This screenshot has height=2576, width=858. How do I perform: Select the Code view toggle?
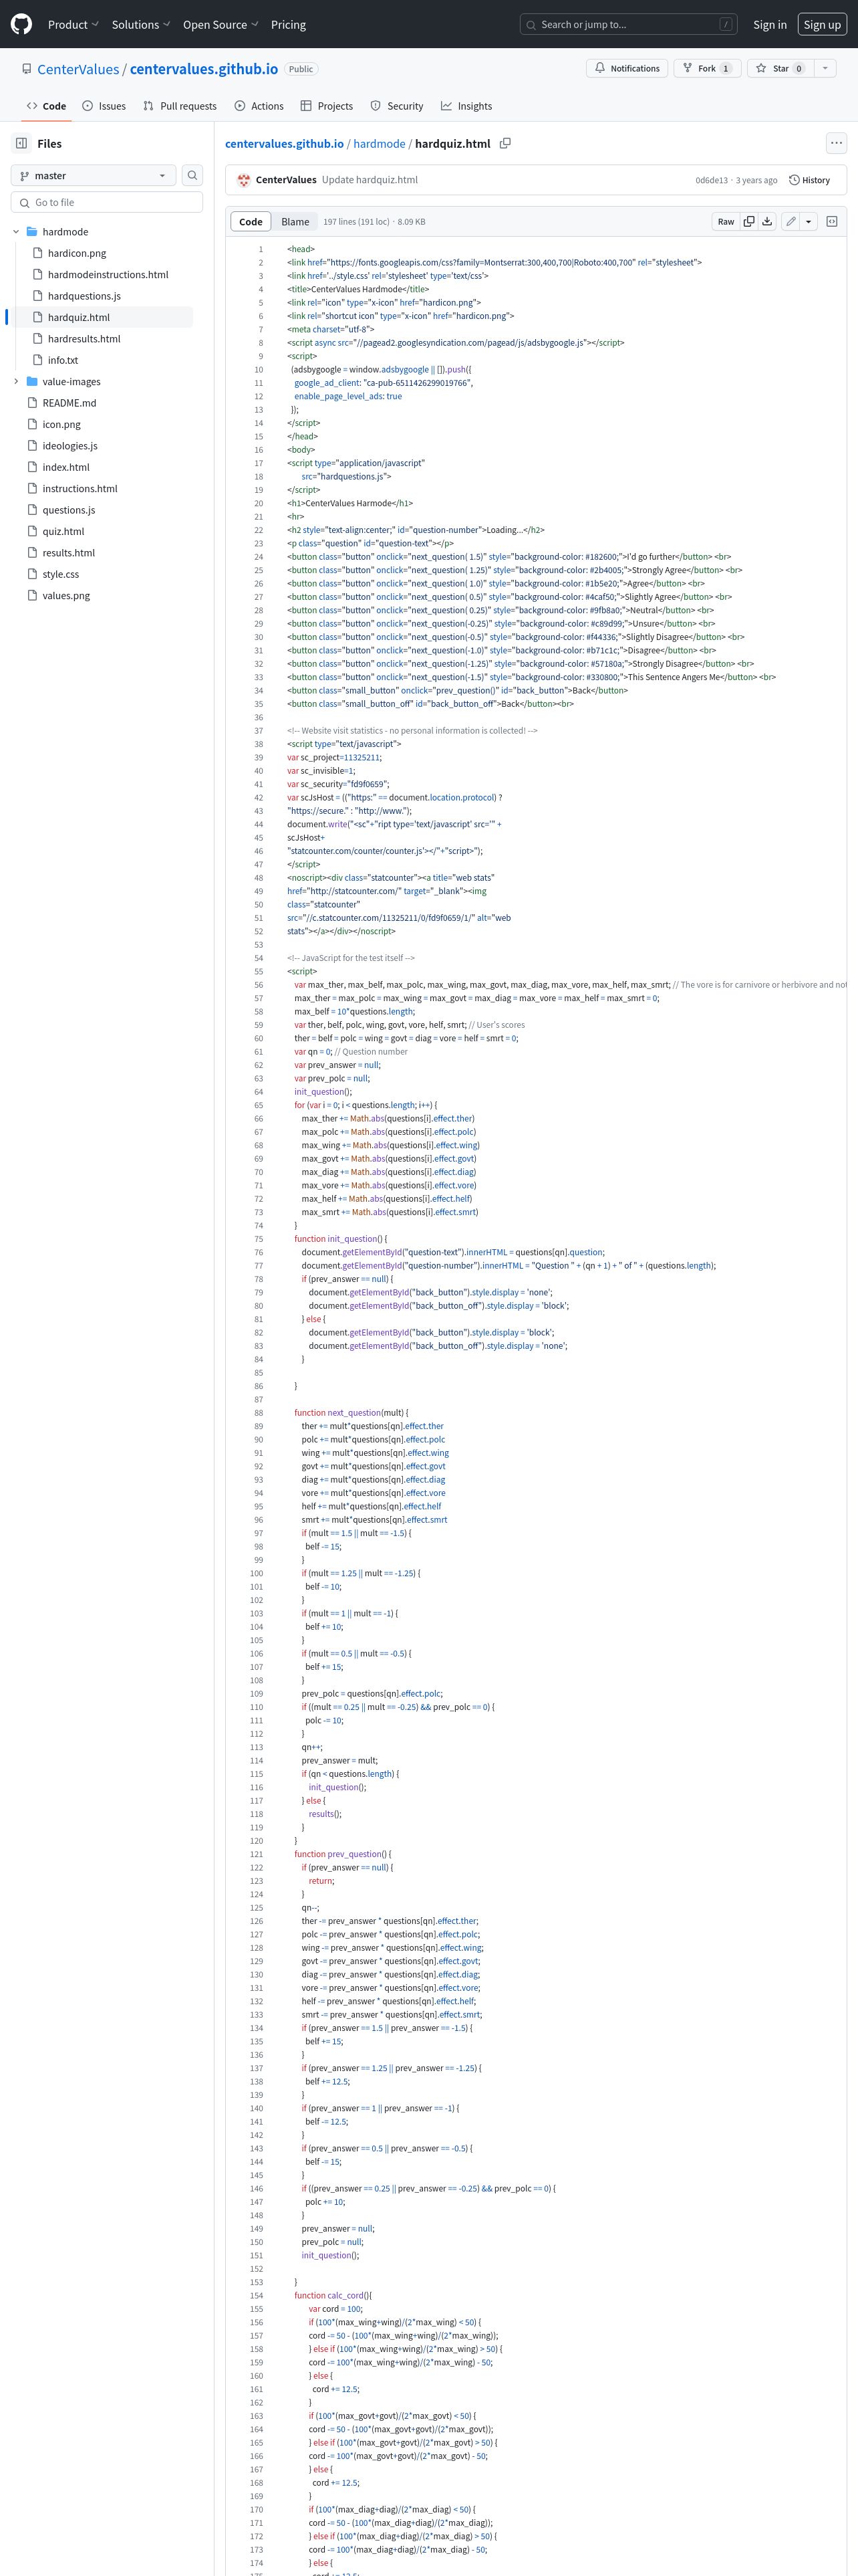(x=251, y=222)
